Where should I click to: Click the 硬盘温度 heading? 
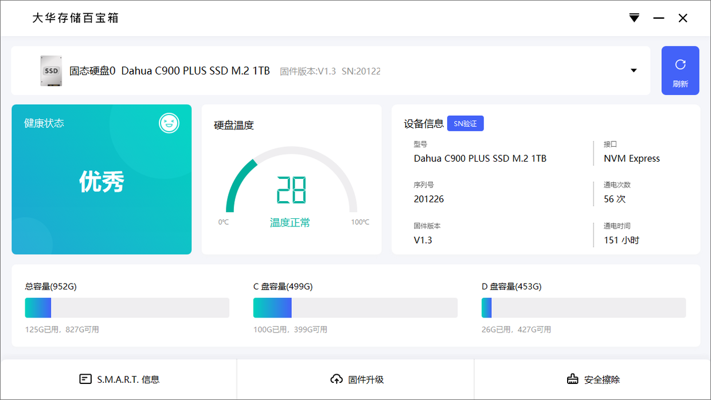pos(234,125)
